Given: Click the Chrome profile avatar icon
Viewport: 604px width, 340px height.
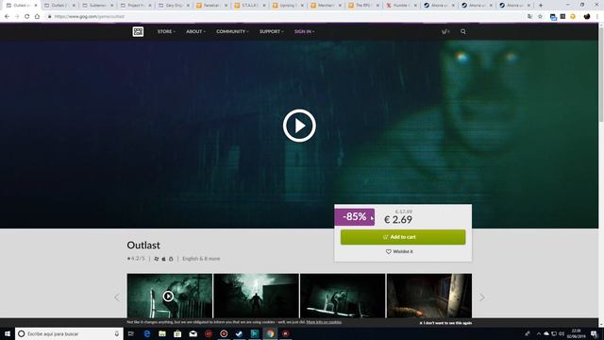Looking at the screenshot, I should pos(587,17).
